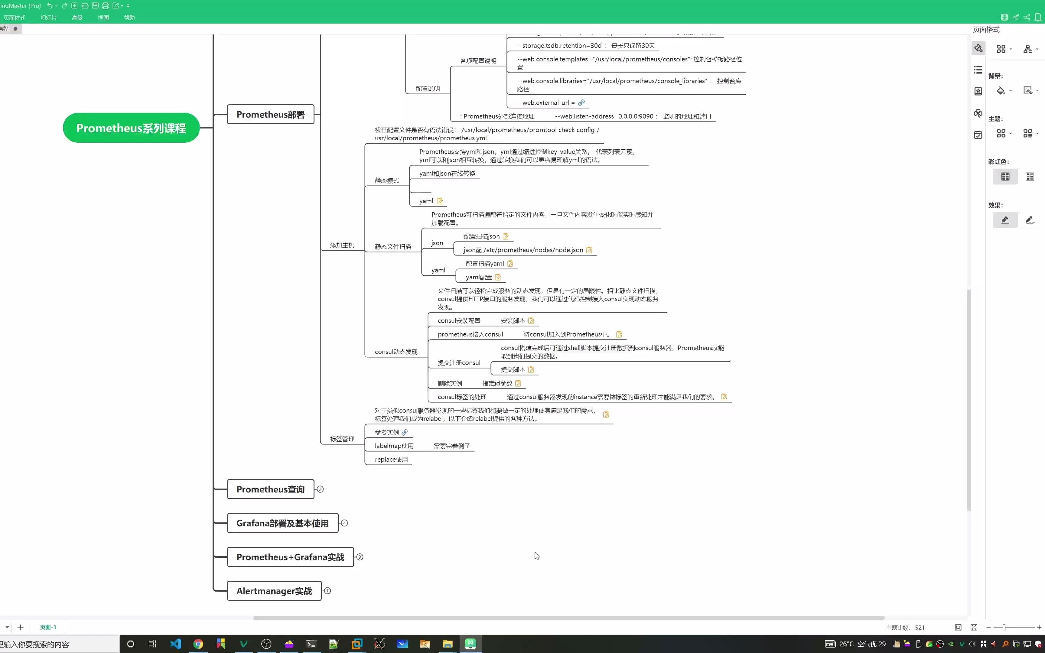
Task: Open note icon beside 安装脚本
Action: [x=531, y=321]
